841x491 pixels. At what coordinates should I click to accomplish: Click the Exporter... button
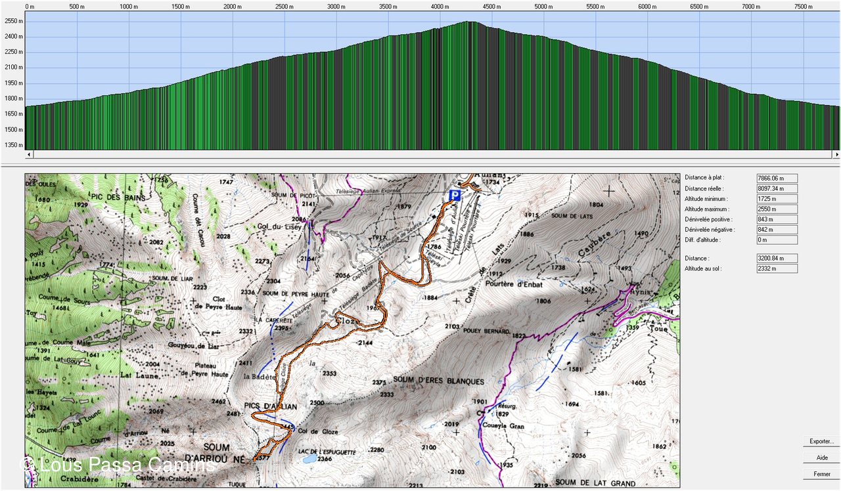pos(821,442)
